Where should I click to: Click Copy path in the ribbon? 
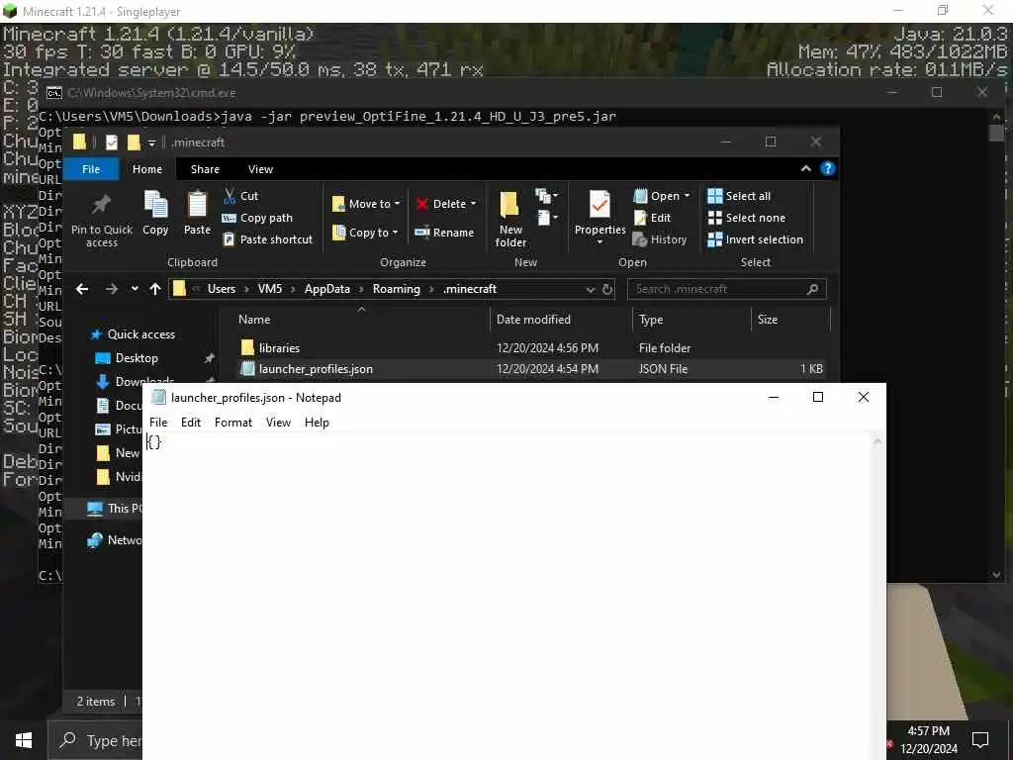257,218
